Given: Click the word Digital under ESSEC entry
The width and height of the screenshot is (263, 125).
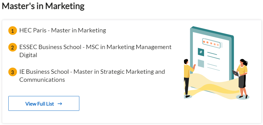Looking at the screenshot, I should point(28,55).
